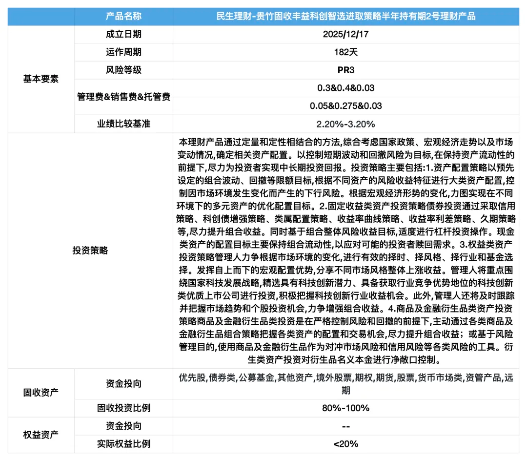Click the 固收资产 section label
527x461 pixels.
39,393
